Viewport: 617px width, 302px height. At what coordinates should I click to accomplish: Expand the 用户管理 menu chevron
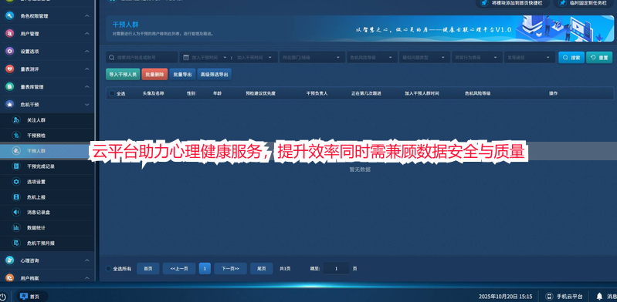[87, 34]
